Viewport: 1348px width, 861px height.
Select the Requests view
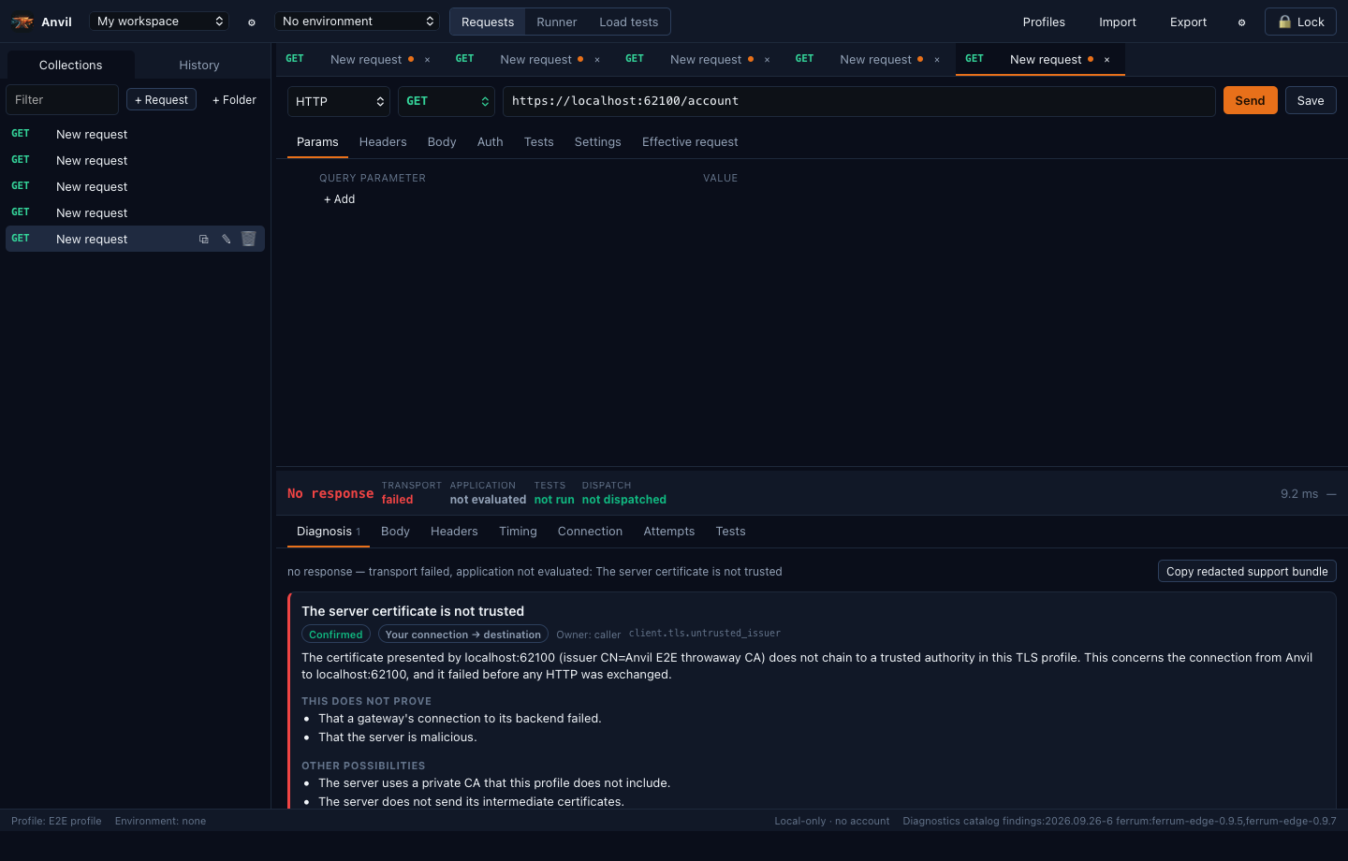tap(488, 22)
